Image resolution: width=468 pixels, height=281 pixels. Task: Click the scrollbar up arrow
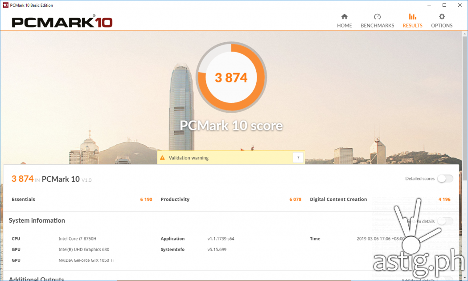coord(465,34)
